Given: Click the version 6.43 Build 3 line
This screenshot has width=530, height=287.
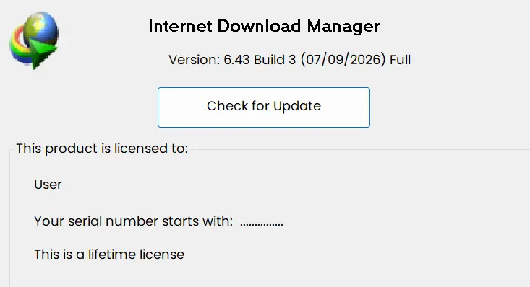Looking at the screenshot, I should [290, 60].
